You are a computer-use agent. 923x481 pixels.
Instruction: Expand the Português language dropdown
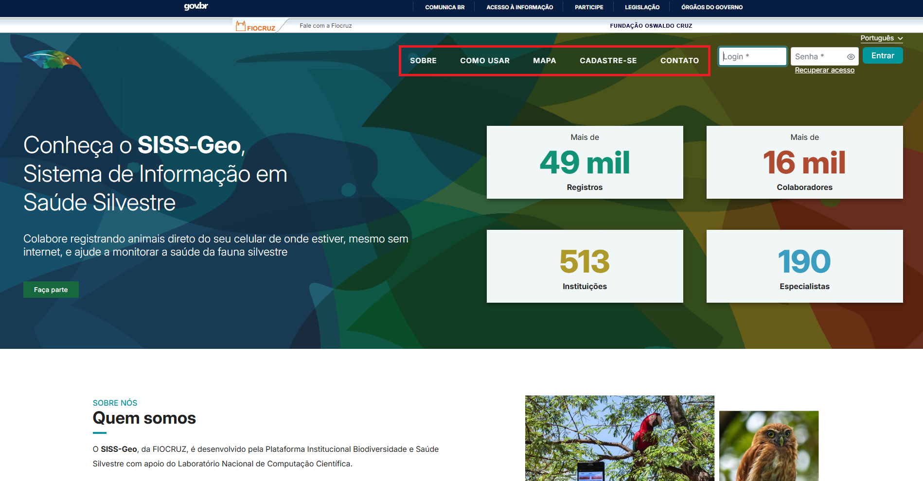tap(881, 38)
